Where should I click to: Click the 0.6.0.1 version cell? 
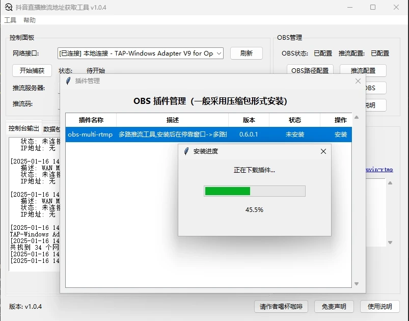coord(249,135)
